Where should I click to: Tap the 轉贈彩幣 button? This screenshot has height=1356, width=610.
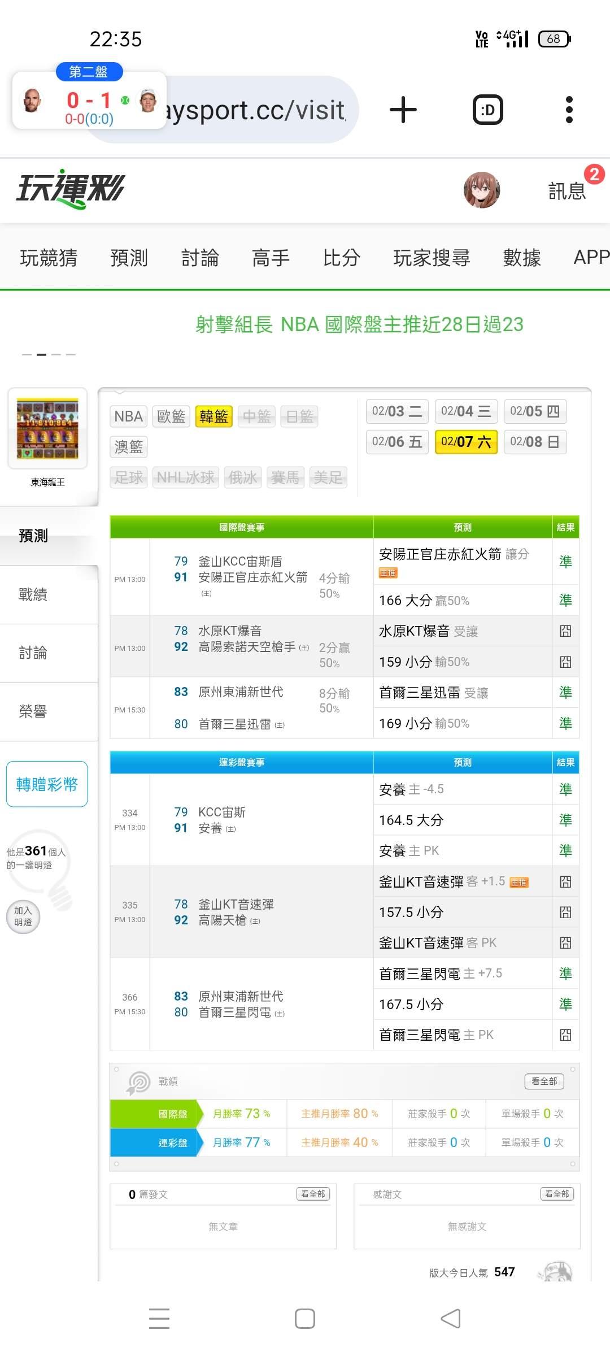point(47,784)
